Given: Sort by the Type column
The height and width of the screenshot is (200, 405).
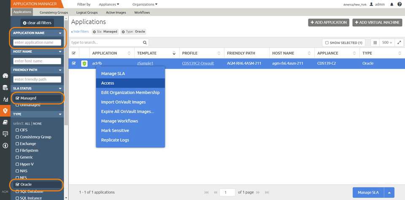Looking at the screenshot, I should coord(400,53).
